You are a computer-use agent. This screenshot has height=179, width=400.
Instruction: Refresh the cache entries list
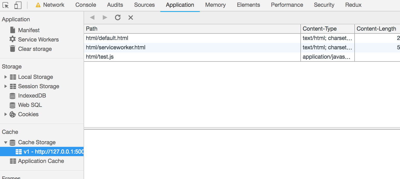pyautogui.click(x=118, y=17)
